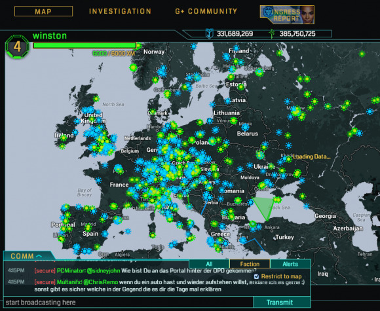Switch to the Alerts comm tab
The image size is (380, 311).
[290, 264]
